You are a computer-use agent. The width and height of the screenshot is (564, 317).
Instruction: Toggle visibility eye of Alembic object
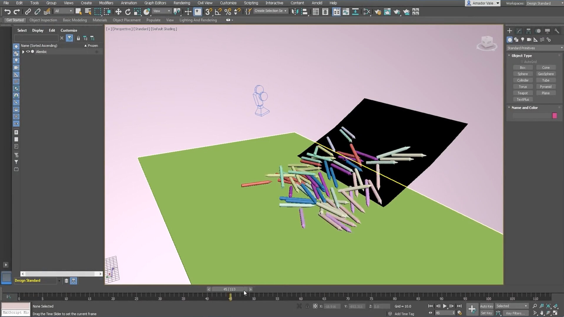coord(28,52)
